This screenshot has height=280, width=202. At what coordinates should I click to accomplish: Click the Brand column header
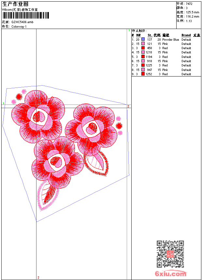pyautogui.click(x=186, y=35)
